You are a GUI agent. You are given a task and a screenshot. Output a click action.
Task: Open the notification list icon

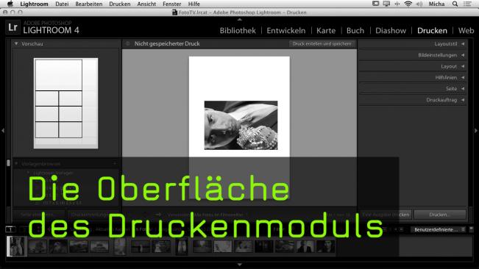467,4
